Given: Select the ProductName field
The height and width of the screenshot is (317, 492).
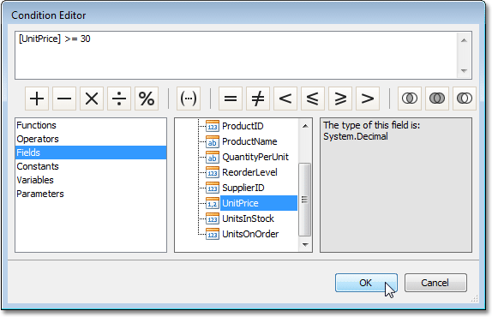Looking at the screenshot, I should [x=249, y=141].
